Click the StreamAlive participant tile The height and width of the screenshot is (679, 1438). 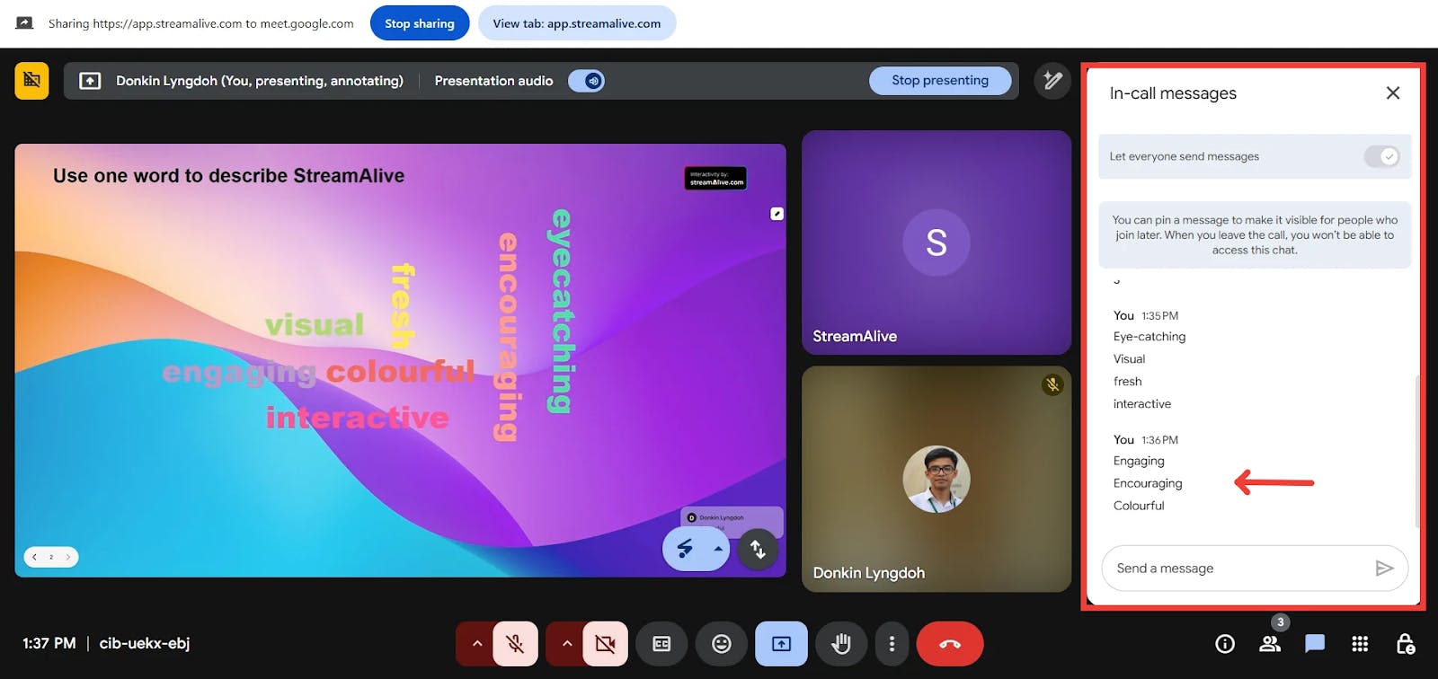pyautogui.click(x=936, y=242)
